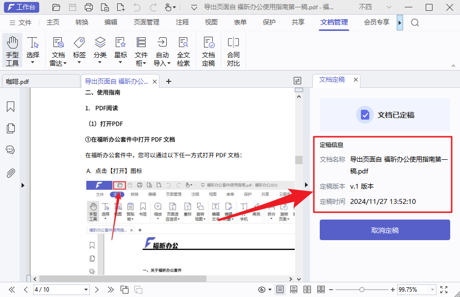Adjust the zoom slider

361,289
